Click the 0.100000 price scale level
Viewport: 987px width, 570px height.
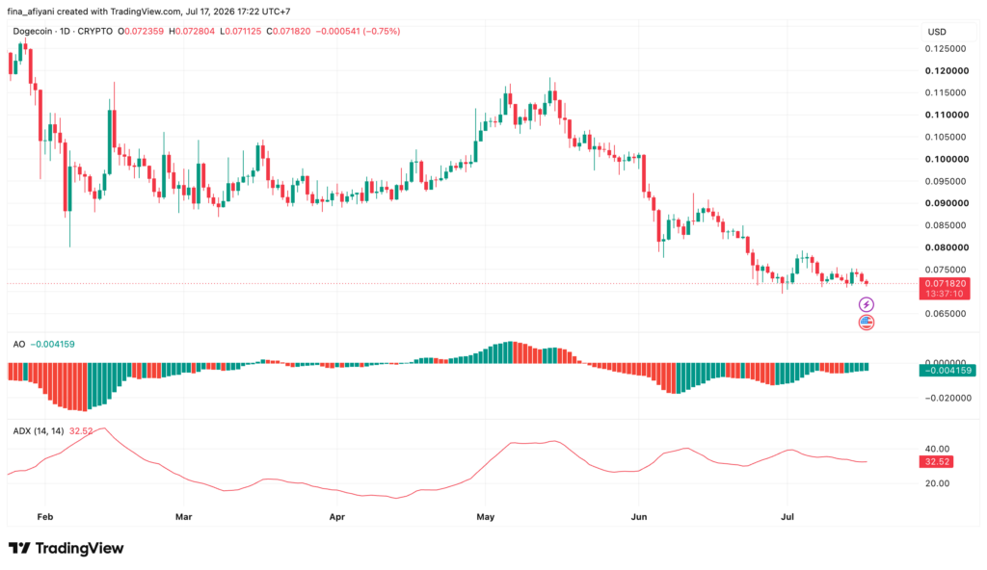(x=947, y=159)
